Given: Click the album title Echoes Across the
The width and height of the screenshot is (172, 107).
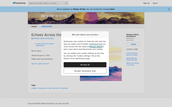Looking at the screenshot, I should pyautogui.click(x=46, y=35).
